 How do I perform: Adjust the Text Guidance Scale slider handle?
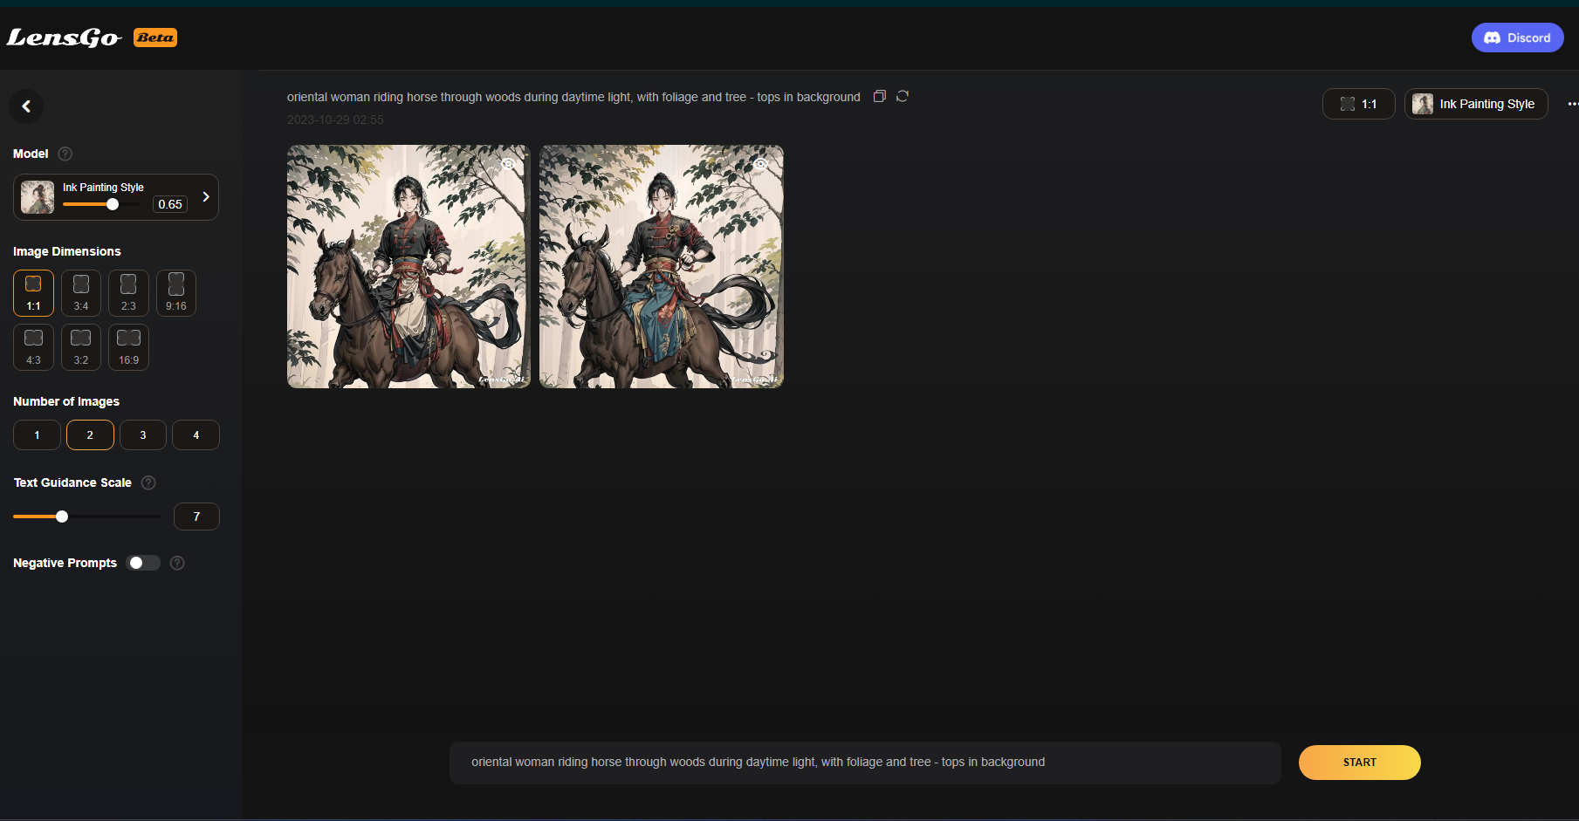[x=62, y=517]
